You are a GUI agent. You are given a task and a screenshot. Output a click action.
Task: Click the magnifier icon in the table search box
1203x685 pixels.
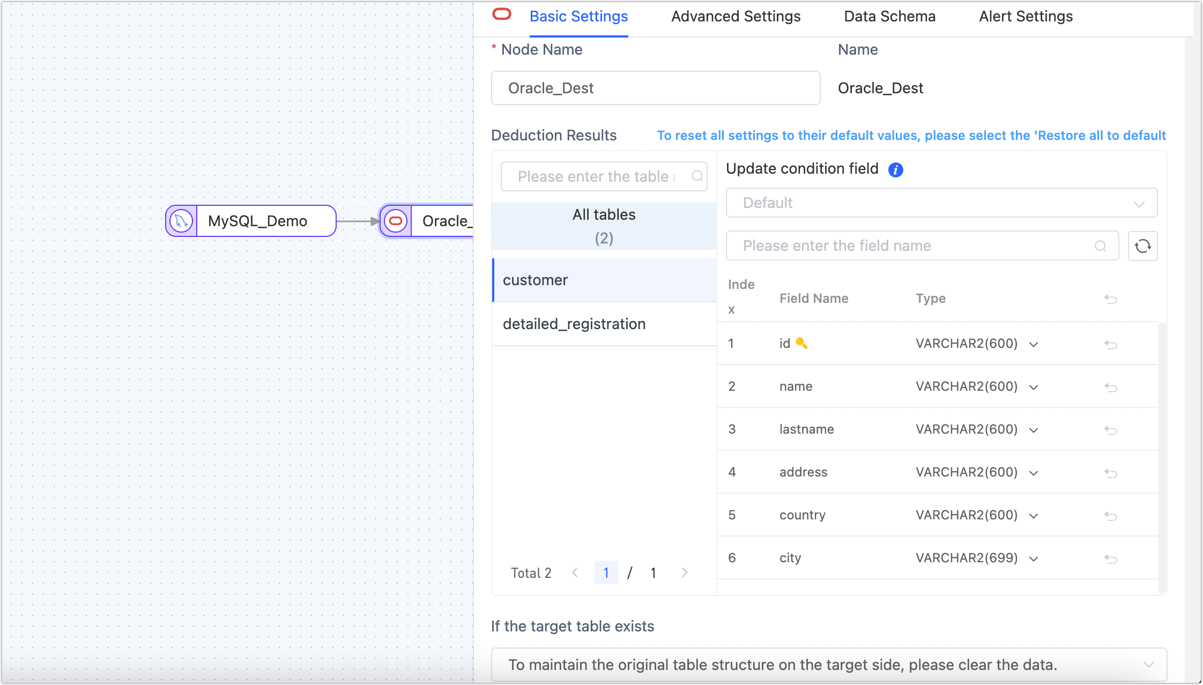(697, 176)
